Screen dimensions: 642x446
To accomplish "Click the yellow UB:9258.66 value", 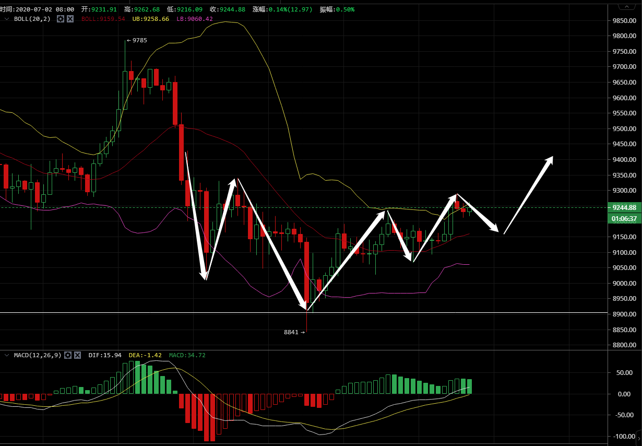I will pyautogui.click(x=151, y=19).
